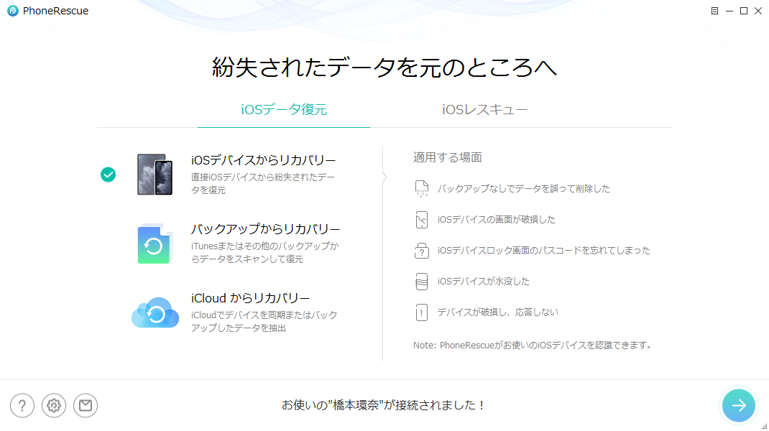Maximize the PhoneRescue window
The height and width of the screenshot is (431, 769).
coord(744,11)
